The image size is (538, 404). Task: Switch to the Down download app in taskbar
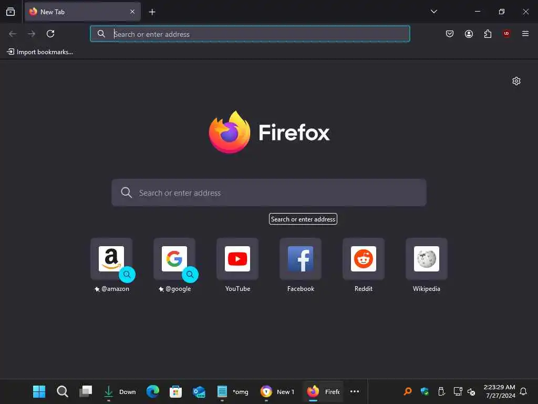[120, 391]
